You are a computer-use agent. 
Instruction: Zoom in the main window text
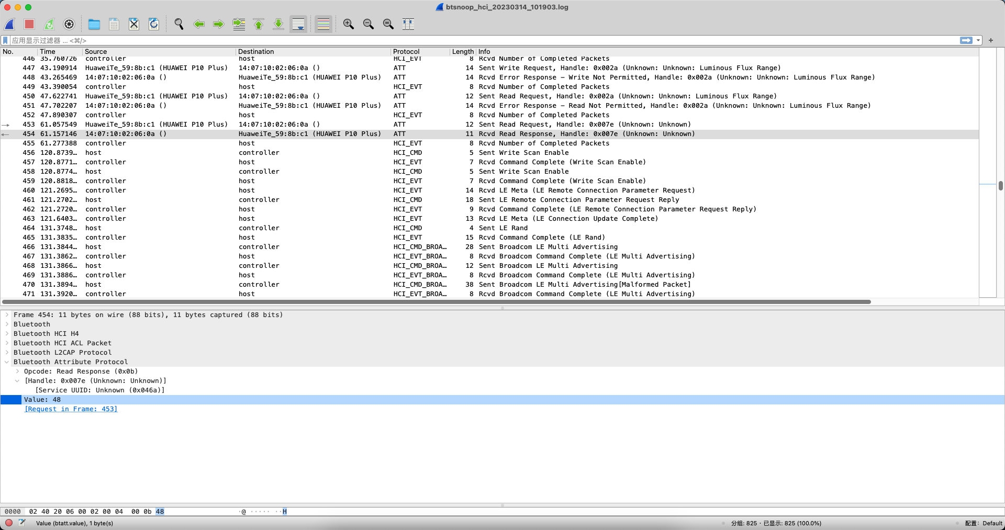tap(349, 24)
